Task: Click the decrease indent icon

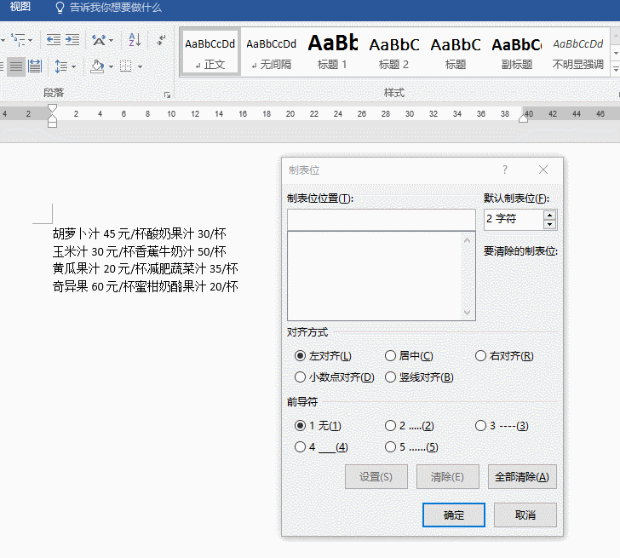Action: [54, 40]
